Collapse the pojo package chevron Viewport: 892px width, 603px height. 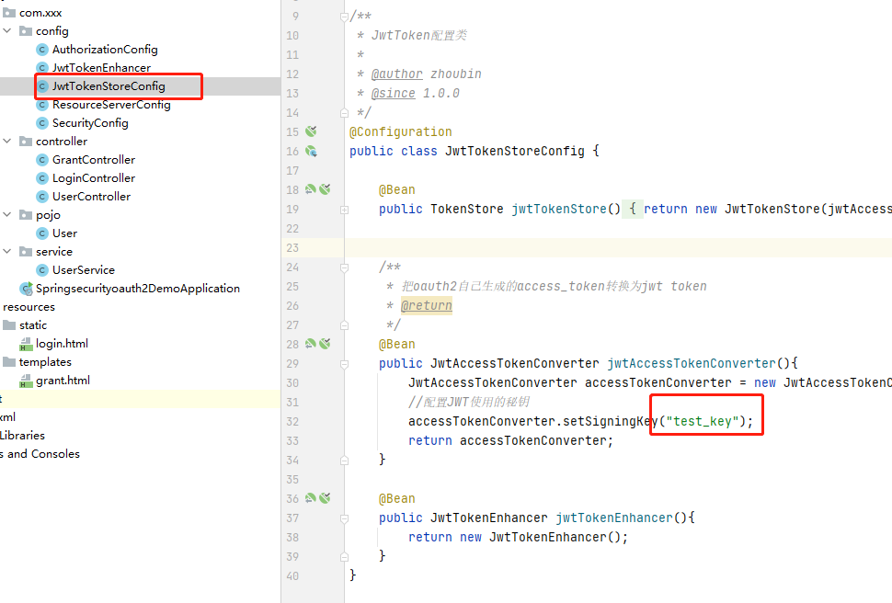tap(6, 214)
